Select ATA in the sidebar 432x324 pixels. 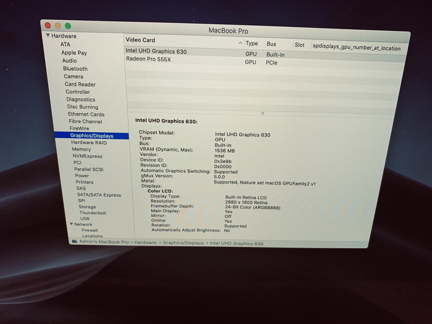point(65,44)
